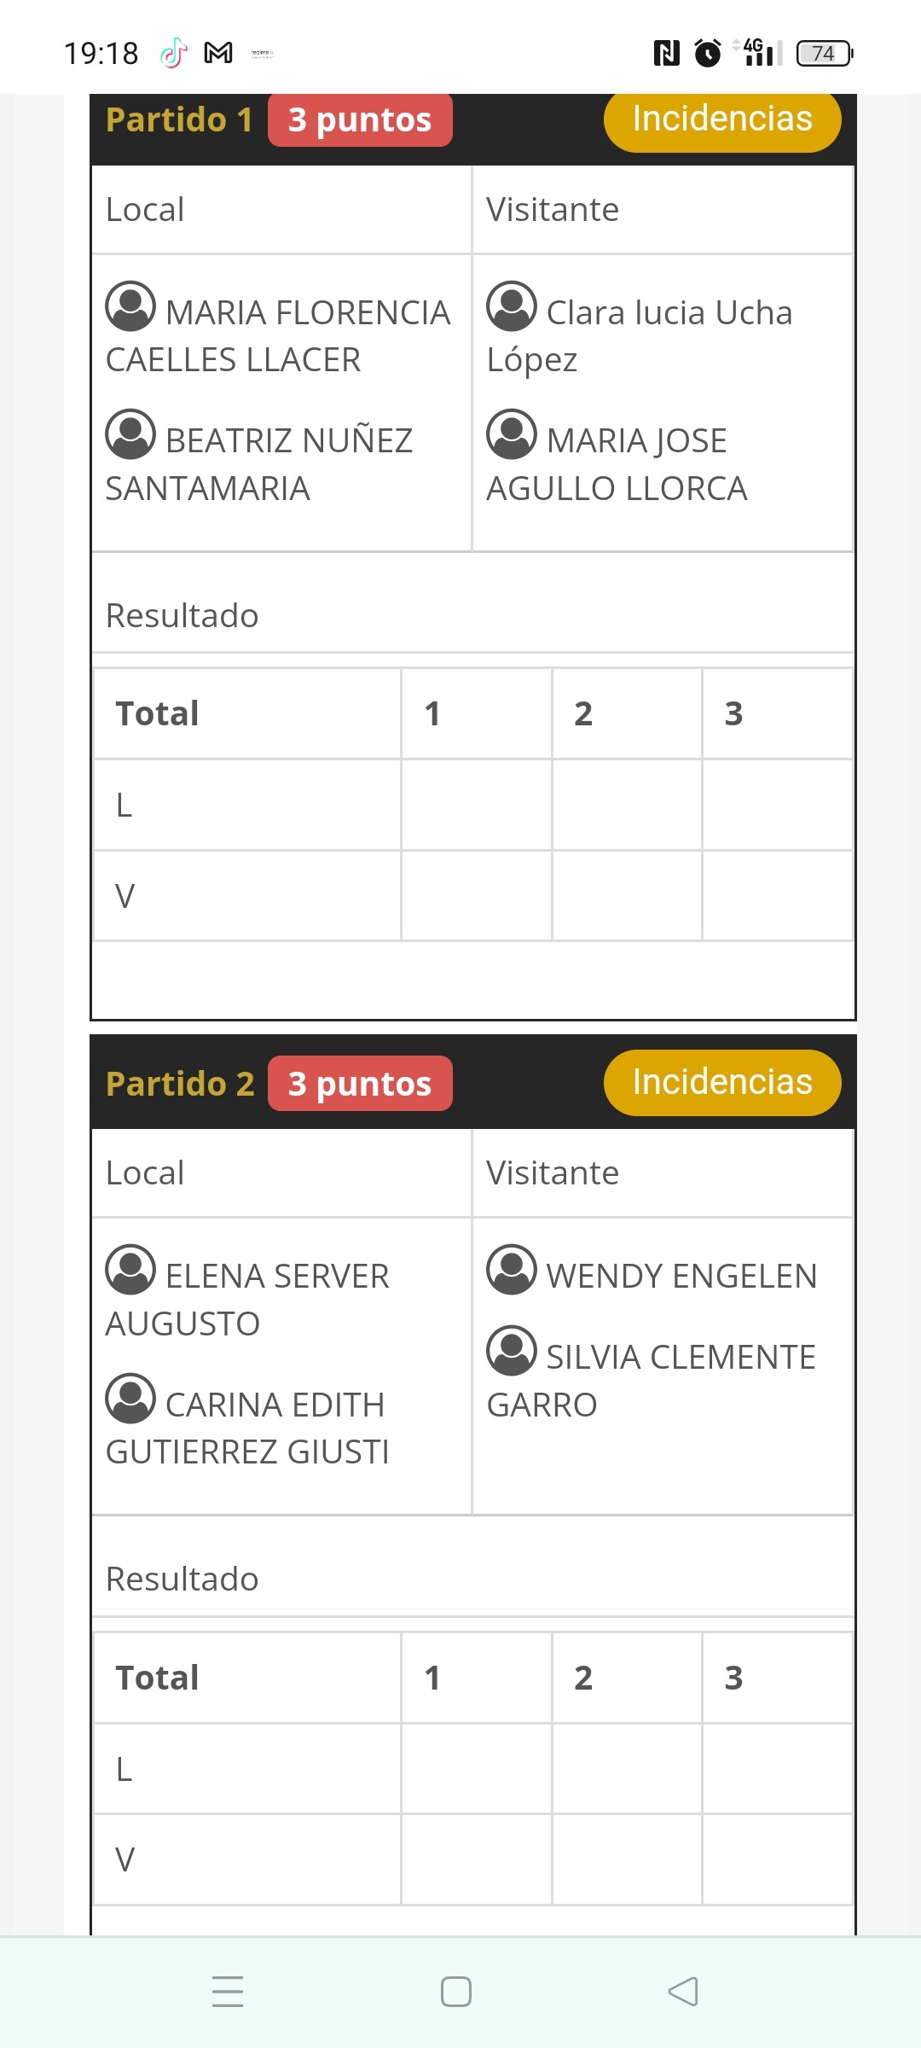
Task: Tap Android back navigation arrow
Action: point(683,1992)
